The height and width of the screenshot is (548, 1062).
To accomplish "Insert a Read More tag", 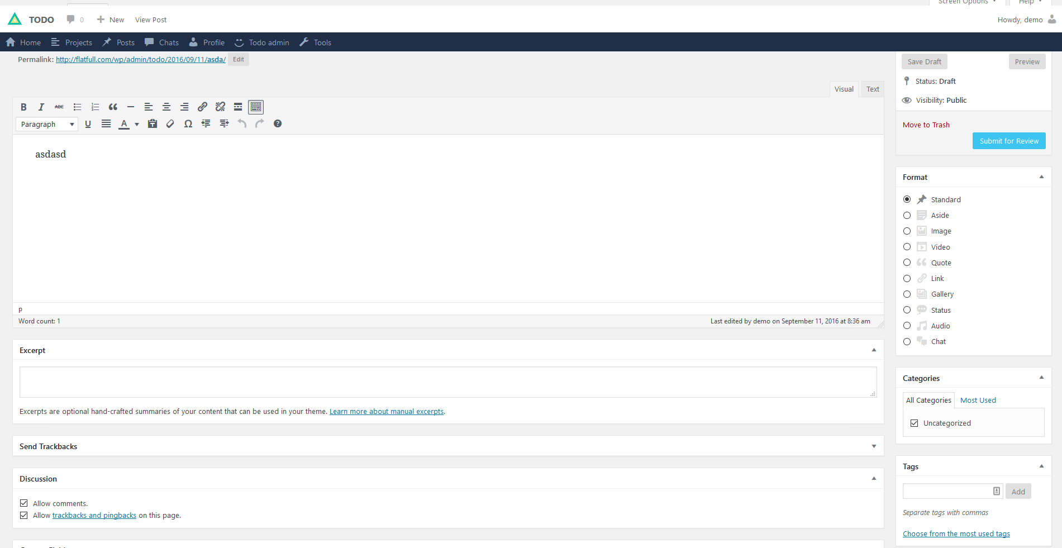I will pyautogui.click(x=238, y=107).
